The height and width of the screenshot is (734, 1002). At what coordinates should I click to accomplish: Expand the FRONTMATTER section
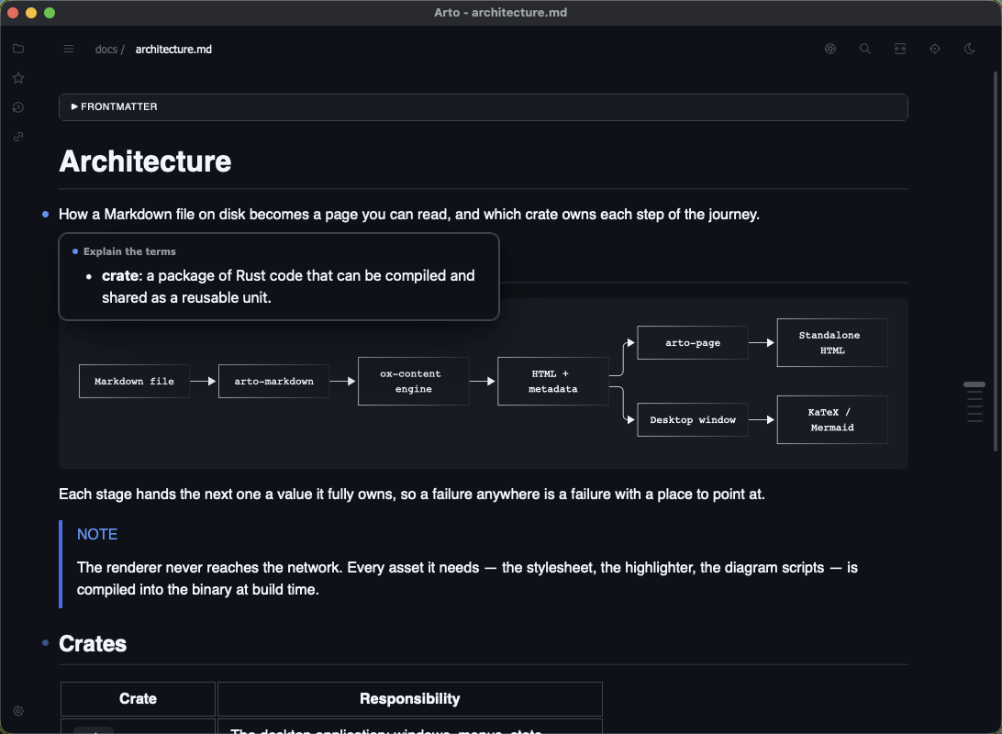[x=483, y=106]
